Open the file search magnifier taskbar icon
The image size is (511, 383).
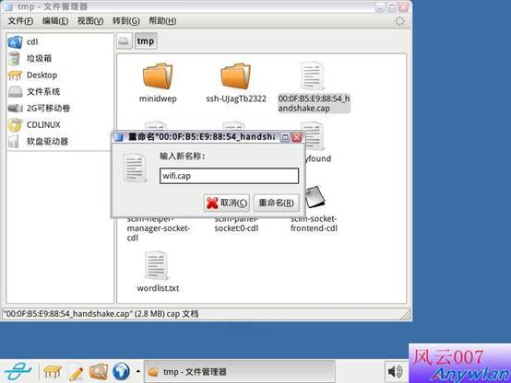coord(99,371)
